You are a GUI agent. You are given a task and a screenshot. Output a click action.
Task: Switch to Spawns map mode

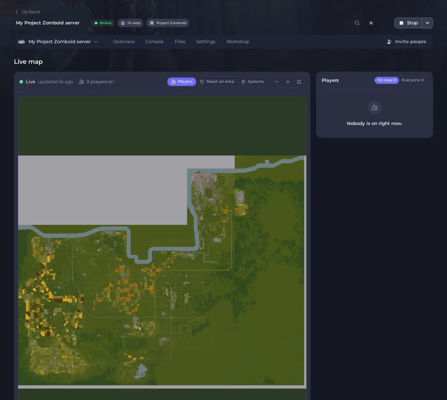pos(252,82)
